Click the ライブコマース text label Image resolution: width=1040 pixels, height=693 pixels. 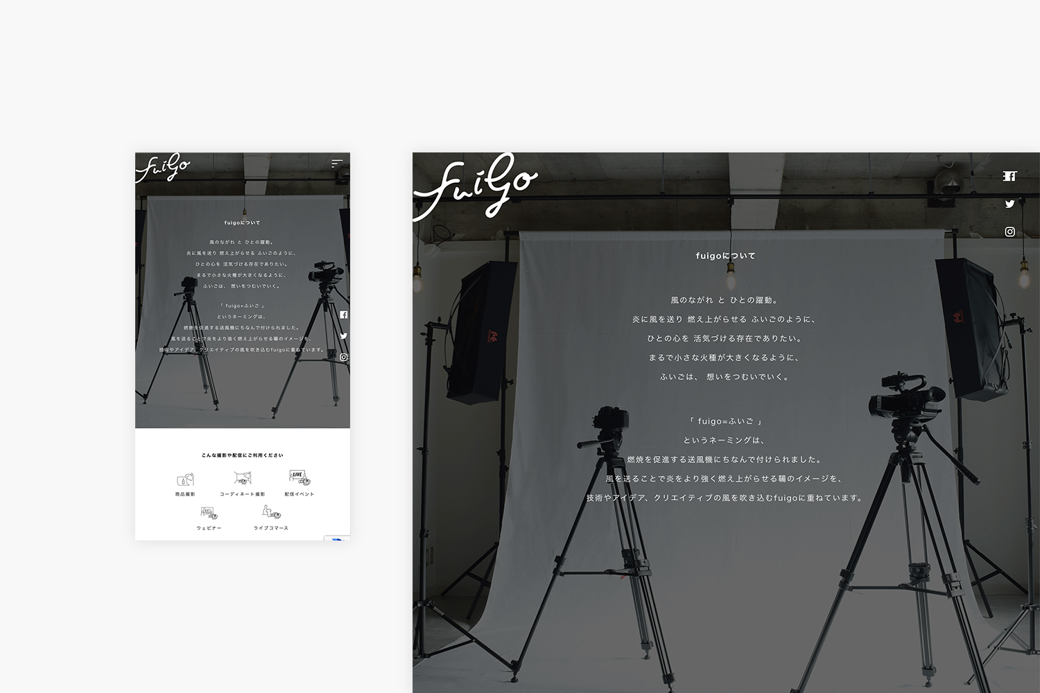click(x=270, y=528)
